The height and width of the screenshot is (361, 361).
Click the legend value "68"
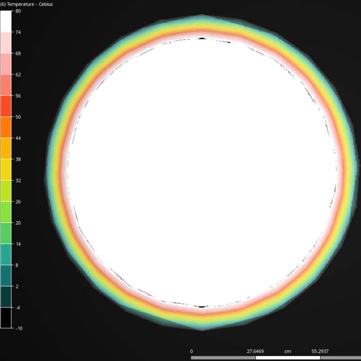coord(18,54)
